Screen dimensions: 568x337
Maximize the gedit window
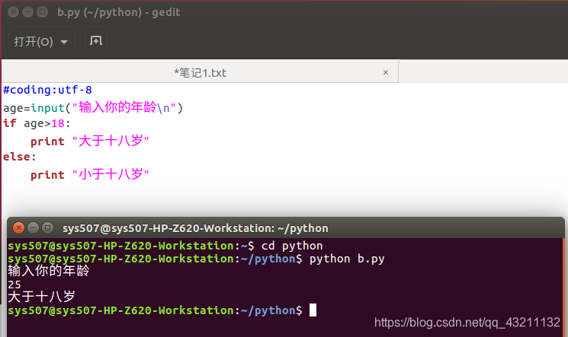[x=43, y=12]
